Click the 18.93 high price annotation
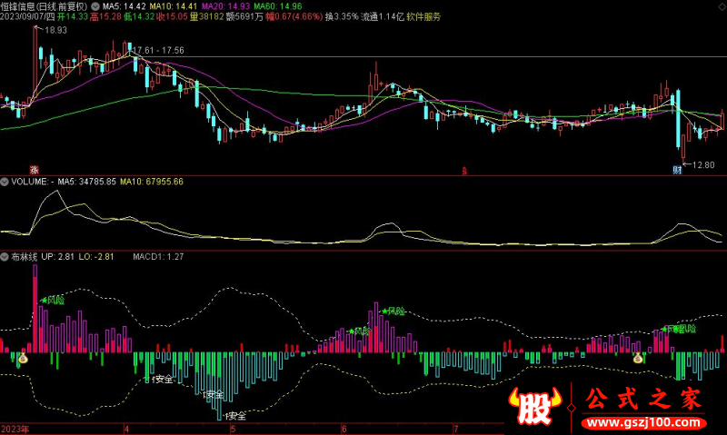727x435 pixels. click(55, 30)
